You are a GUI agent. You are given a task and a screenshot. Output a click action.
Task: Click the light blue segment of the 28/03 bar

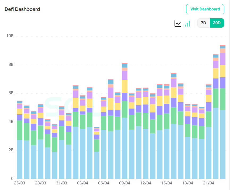[x=40, y=159]
